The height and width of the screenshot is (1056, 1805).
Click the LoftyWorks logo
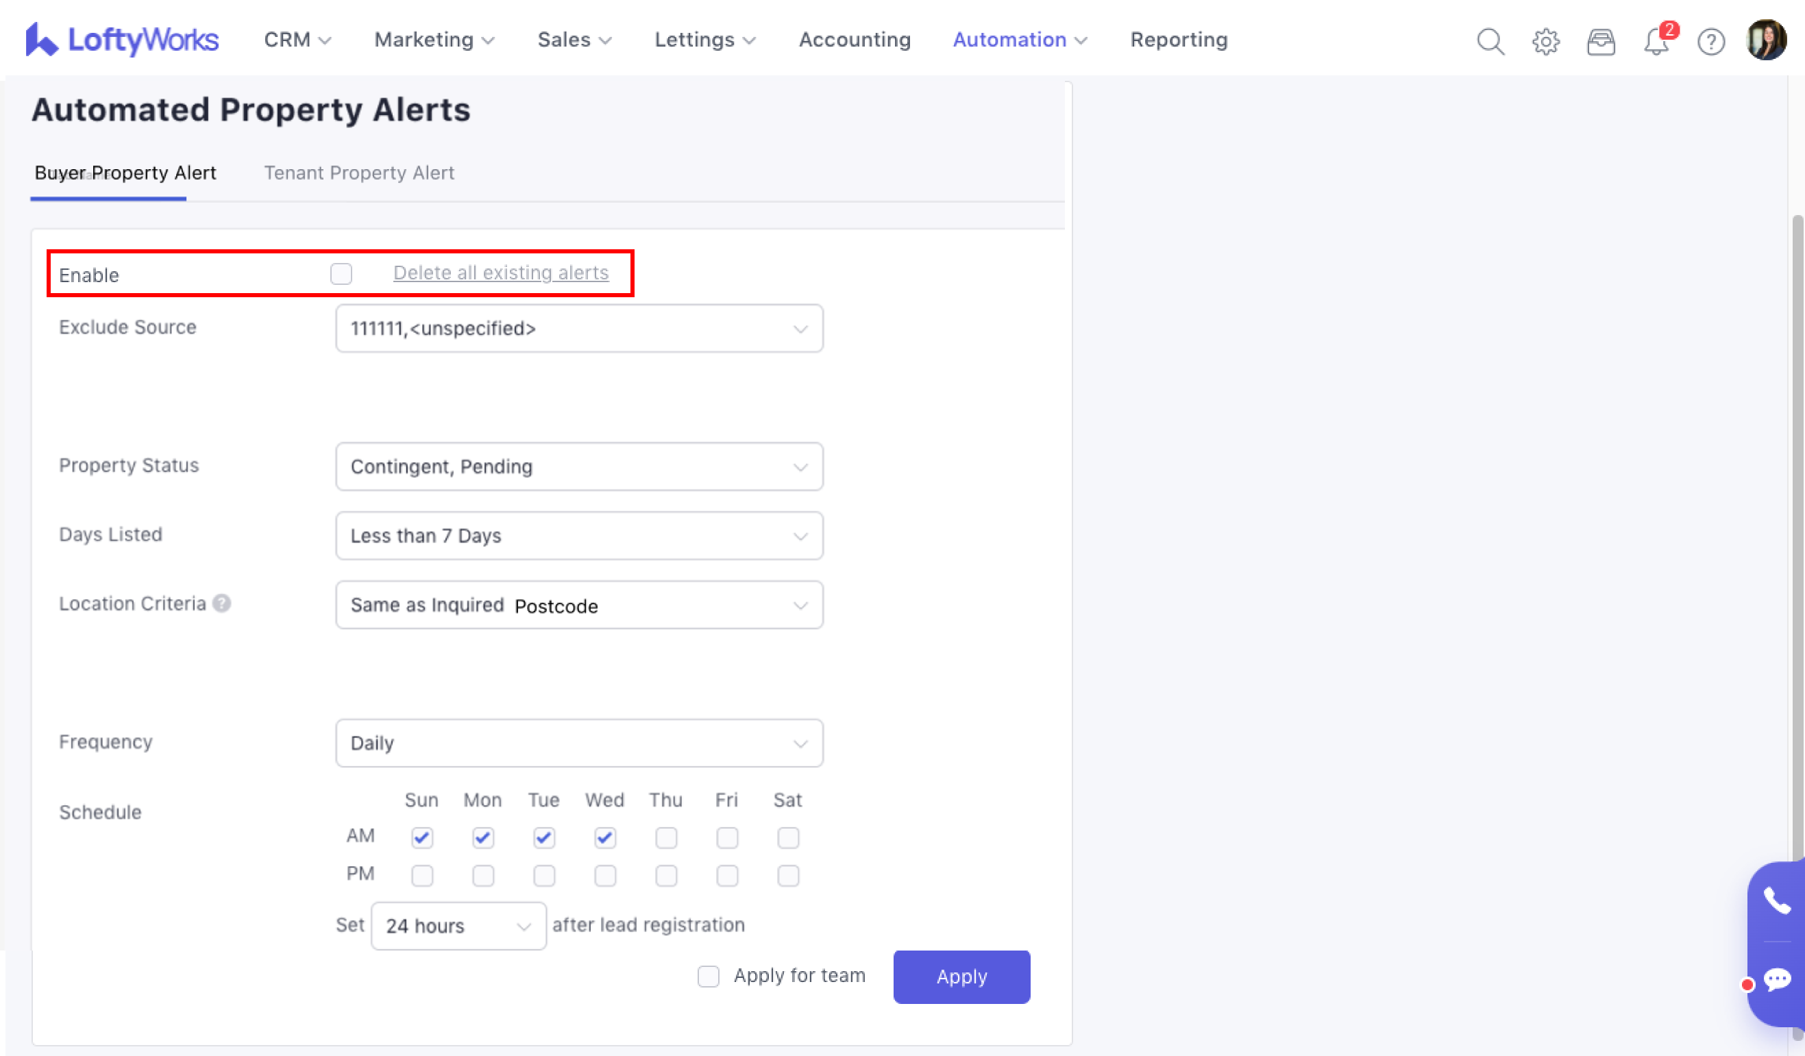tap(122, 40)
